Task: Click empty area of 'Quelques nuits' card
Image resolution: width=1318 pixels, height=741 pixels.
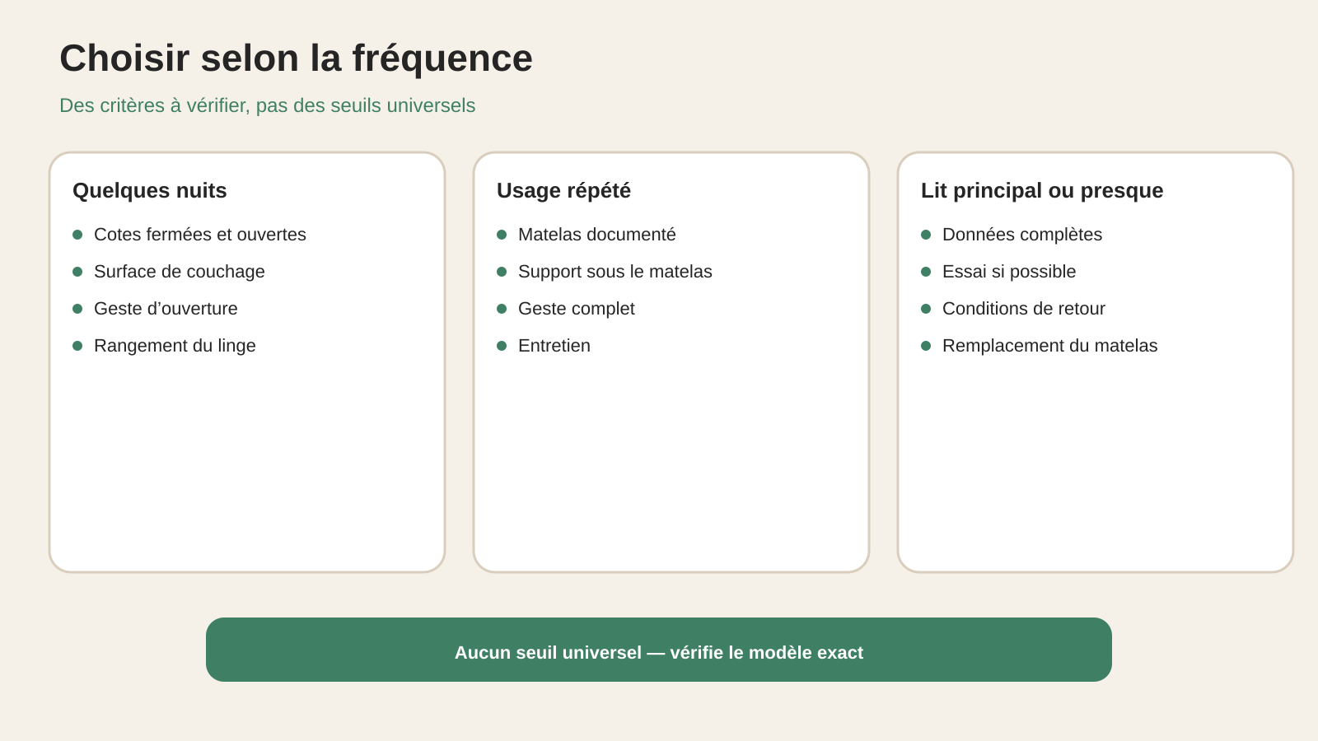Action: (x=247, y=461)
